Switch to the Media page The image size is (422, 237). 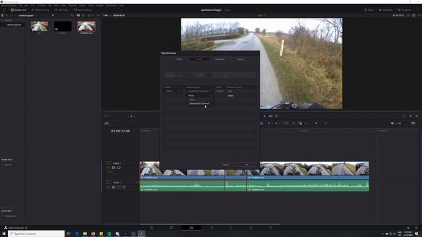click(x=152, y=228)
